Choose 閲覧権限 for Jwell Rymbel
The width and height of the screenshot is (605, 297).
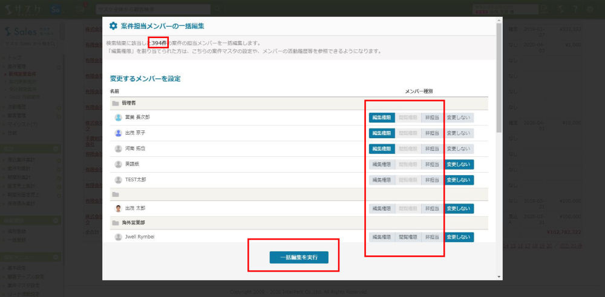coord(408,237)
